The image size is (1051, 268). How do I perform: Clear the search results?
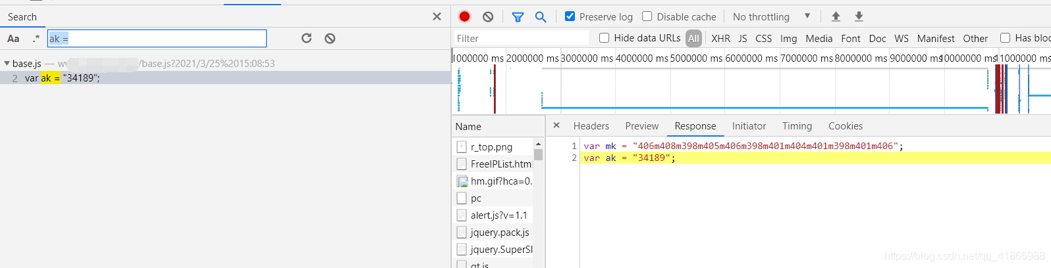click(330, 39)
